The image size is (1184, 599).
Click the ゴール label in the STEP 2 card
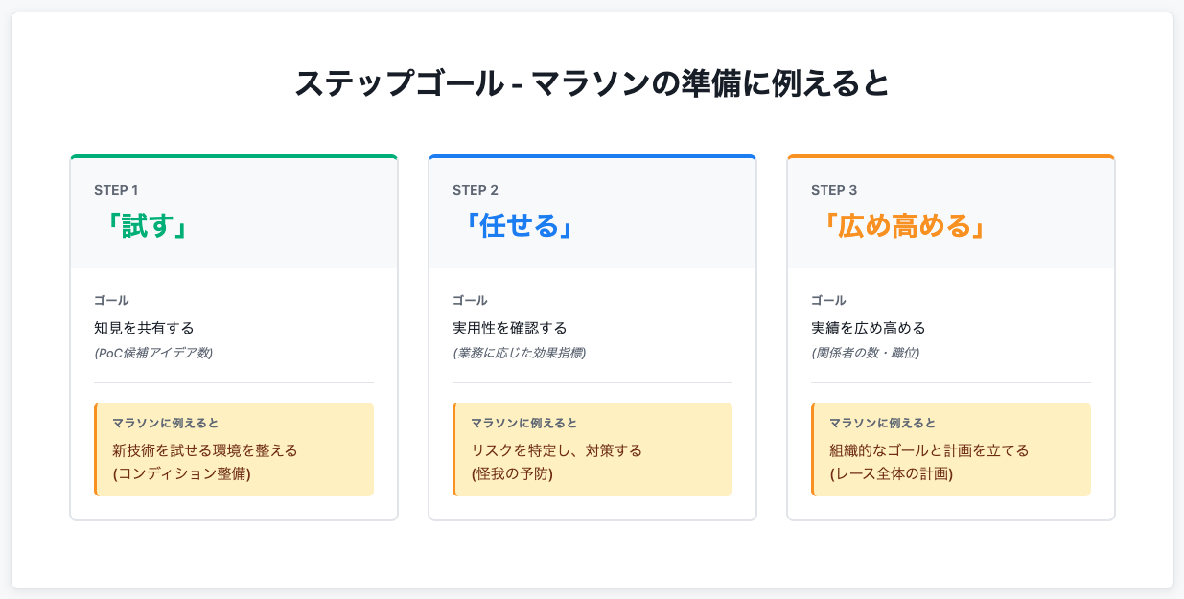pyautogui.click(x=470, y=301)
